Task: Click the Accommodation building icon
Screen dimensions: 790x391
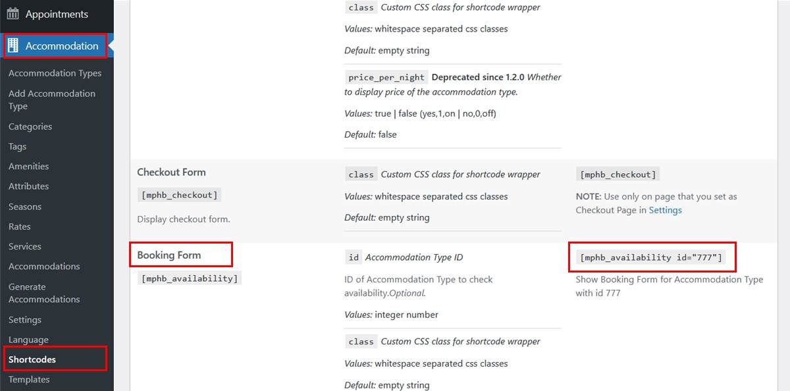Action: pyautogui.click(x=12, y=45)
